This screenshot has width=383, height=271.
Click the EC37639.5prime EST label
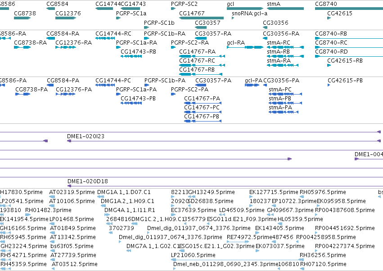click(194, 210)
